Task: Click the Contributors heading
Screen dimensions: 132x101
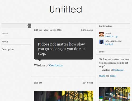Action: point(106,26)
